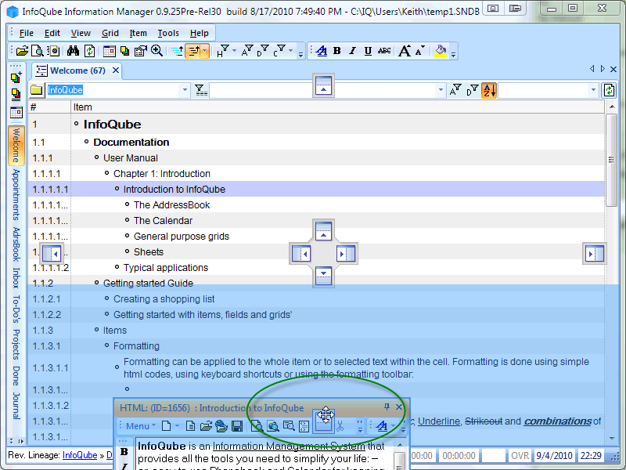Viewport: 626px width, 470px height.
Task: Click the item properties icon in main toolbar
Action: pyautogui.click(x=141, y=51)
